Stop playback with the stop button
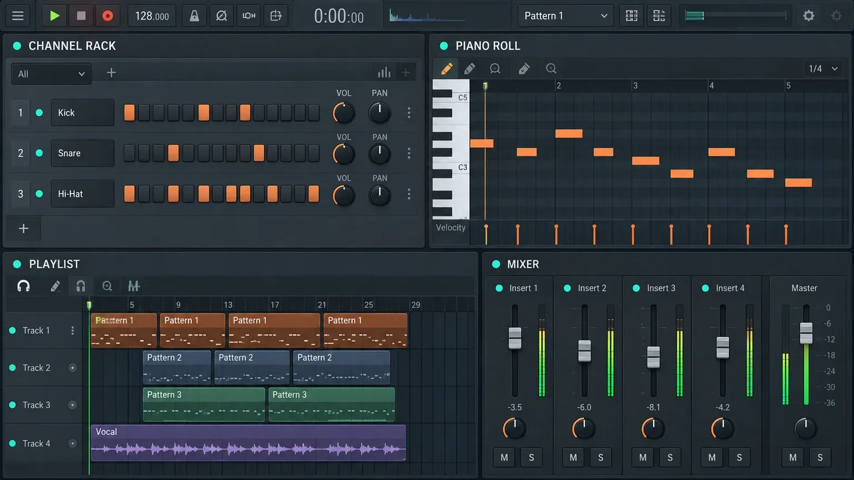 tap(81, 16)
